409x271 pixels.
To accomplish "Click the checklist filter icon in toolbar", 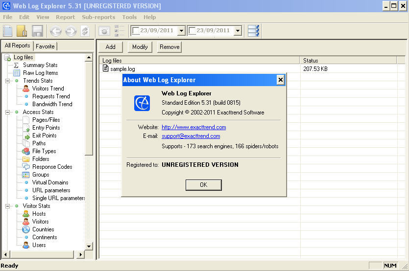I will click(x=253, y=31).
